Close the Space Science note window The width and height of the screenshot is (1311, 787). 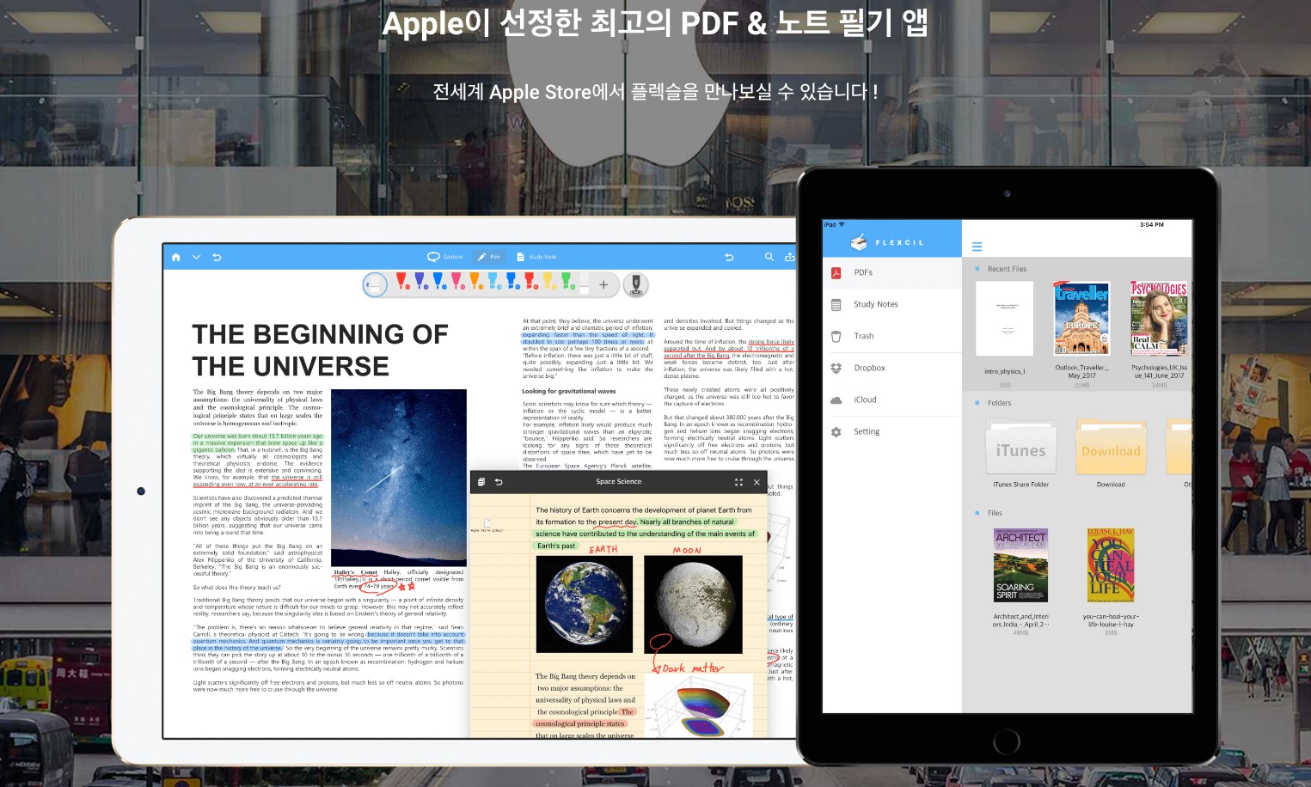[x=757, y=482]
